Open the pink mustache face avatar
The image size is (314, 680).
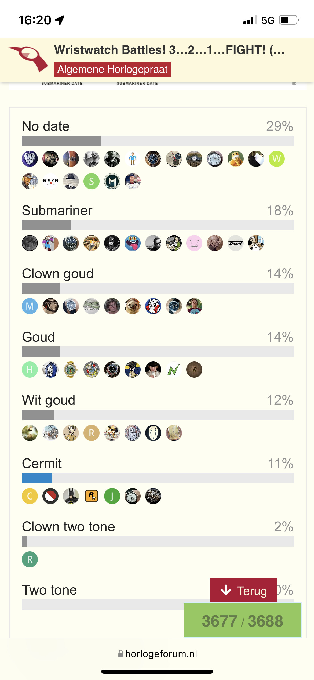point(194,243)
